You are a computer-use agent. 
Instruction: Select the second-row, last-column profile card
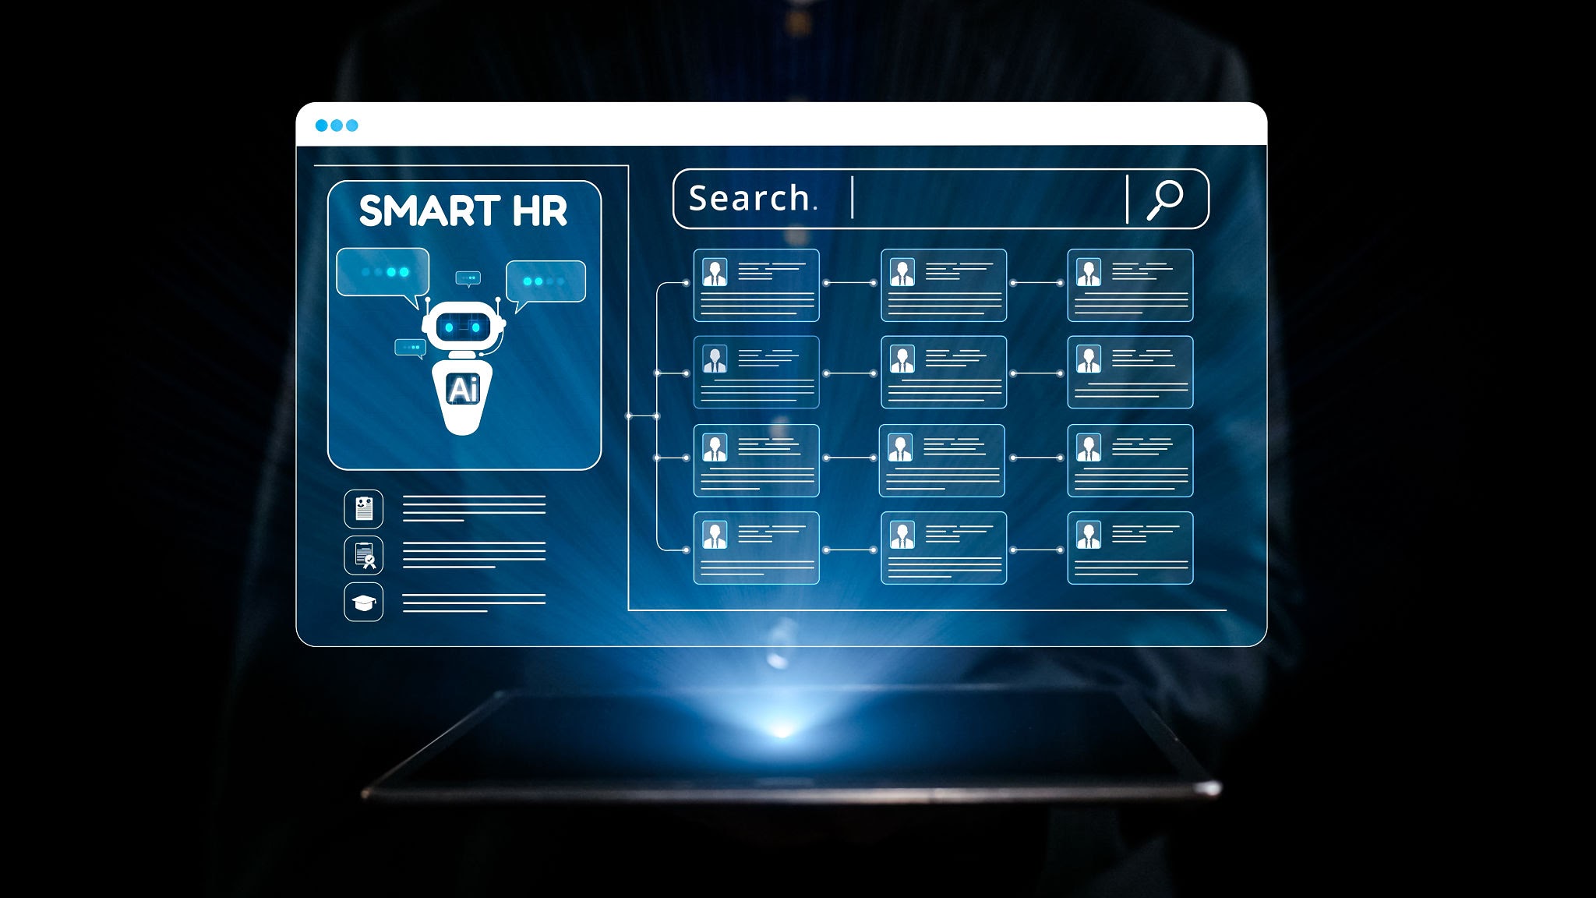1130,373
